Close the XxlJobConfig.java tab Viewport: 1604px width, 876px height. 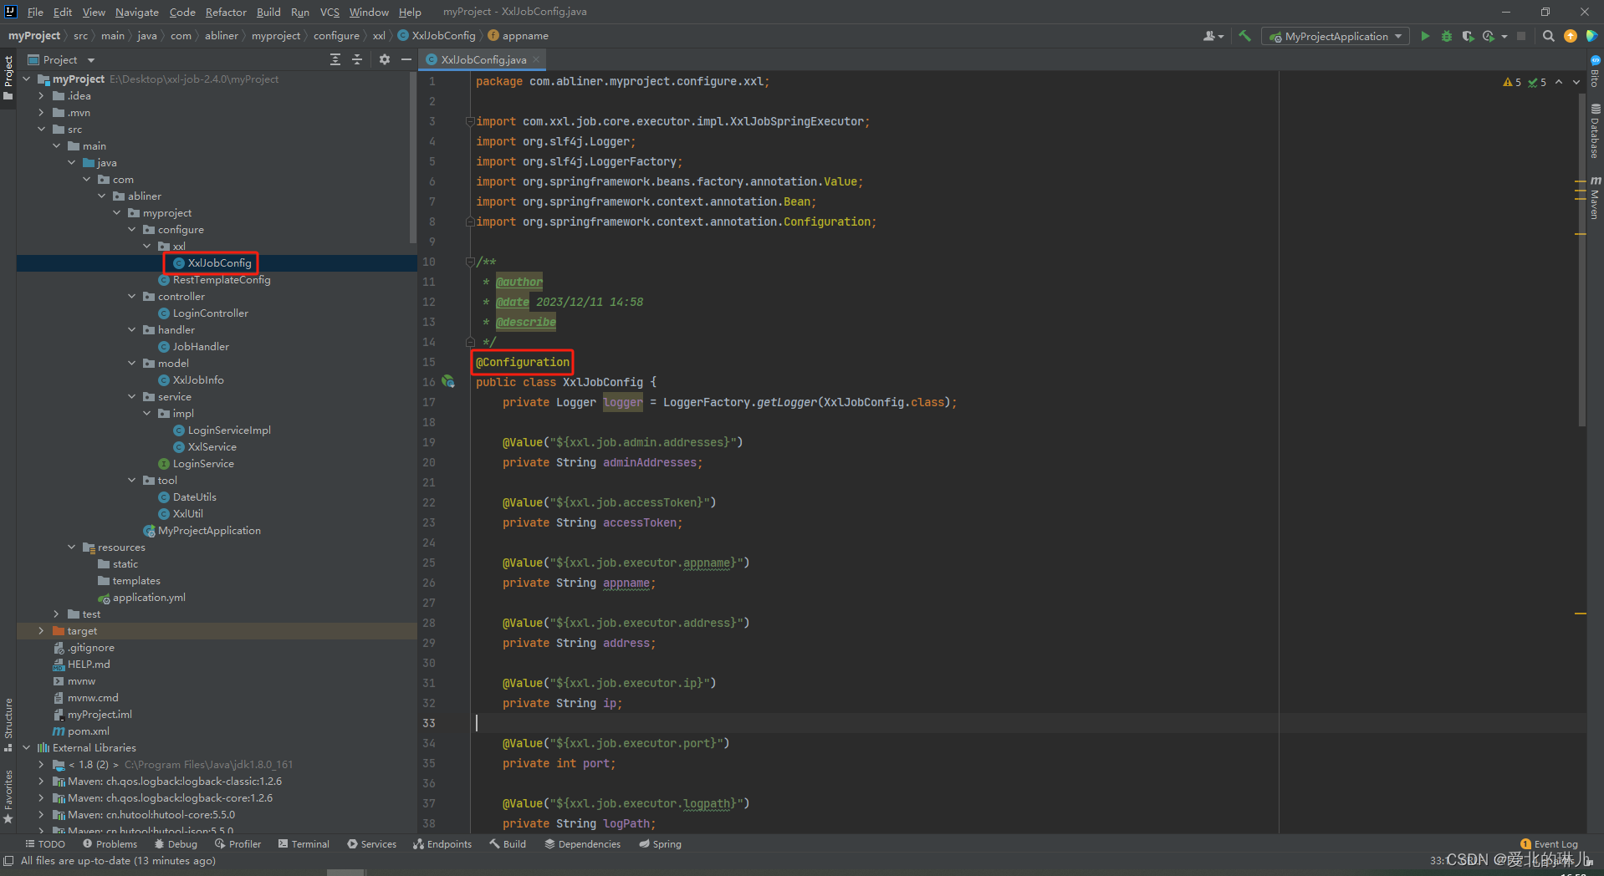pyautogui.click(x=536, y=59)
